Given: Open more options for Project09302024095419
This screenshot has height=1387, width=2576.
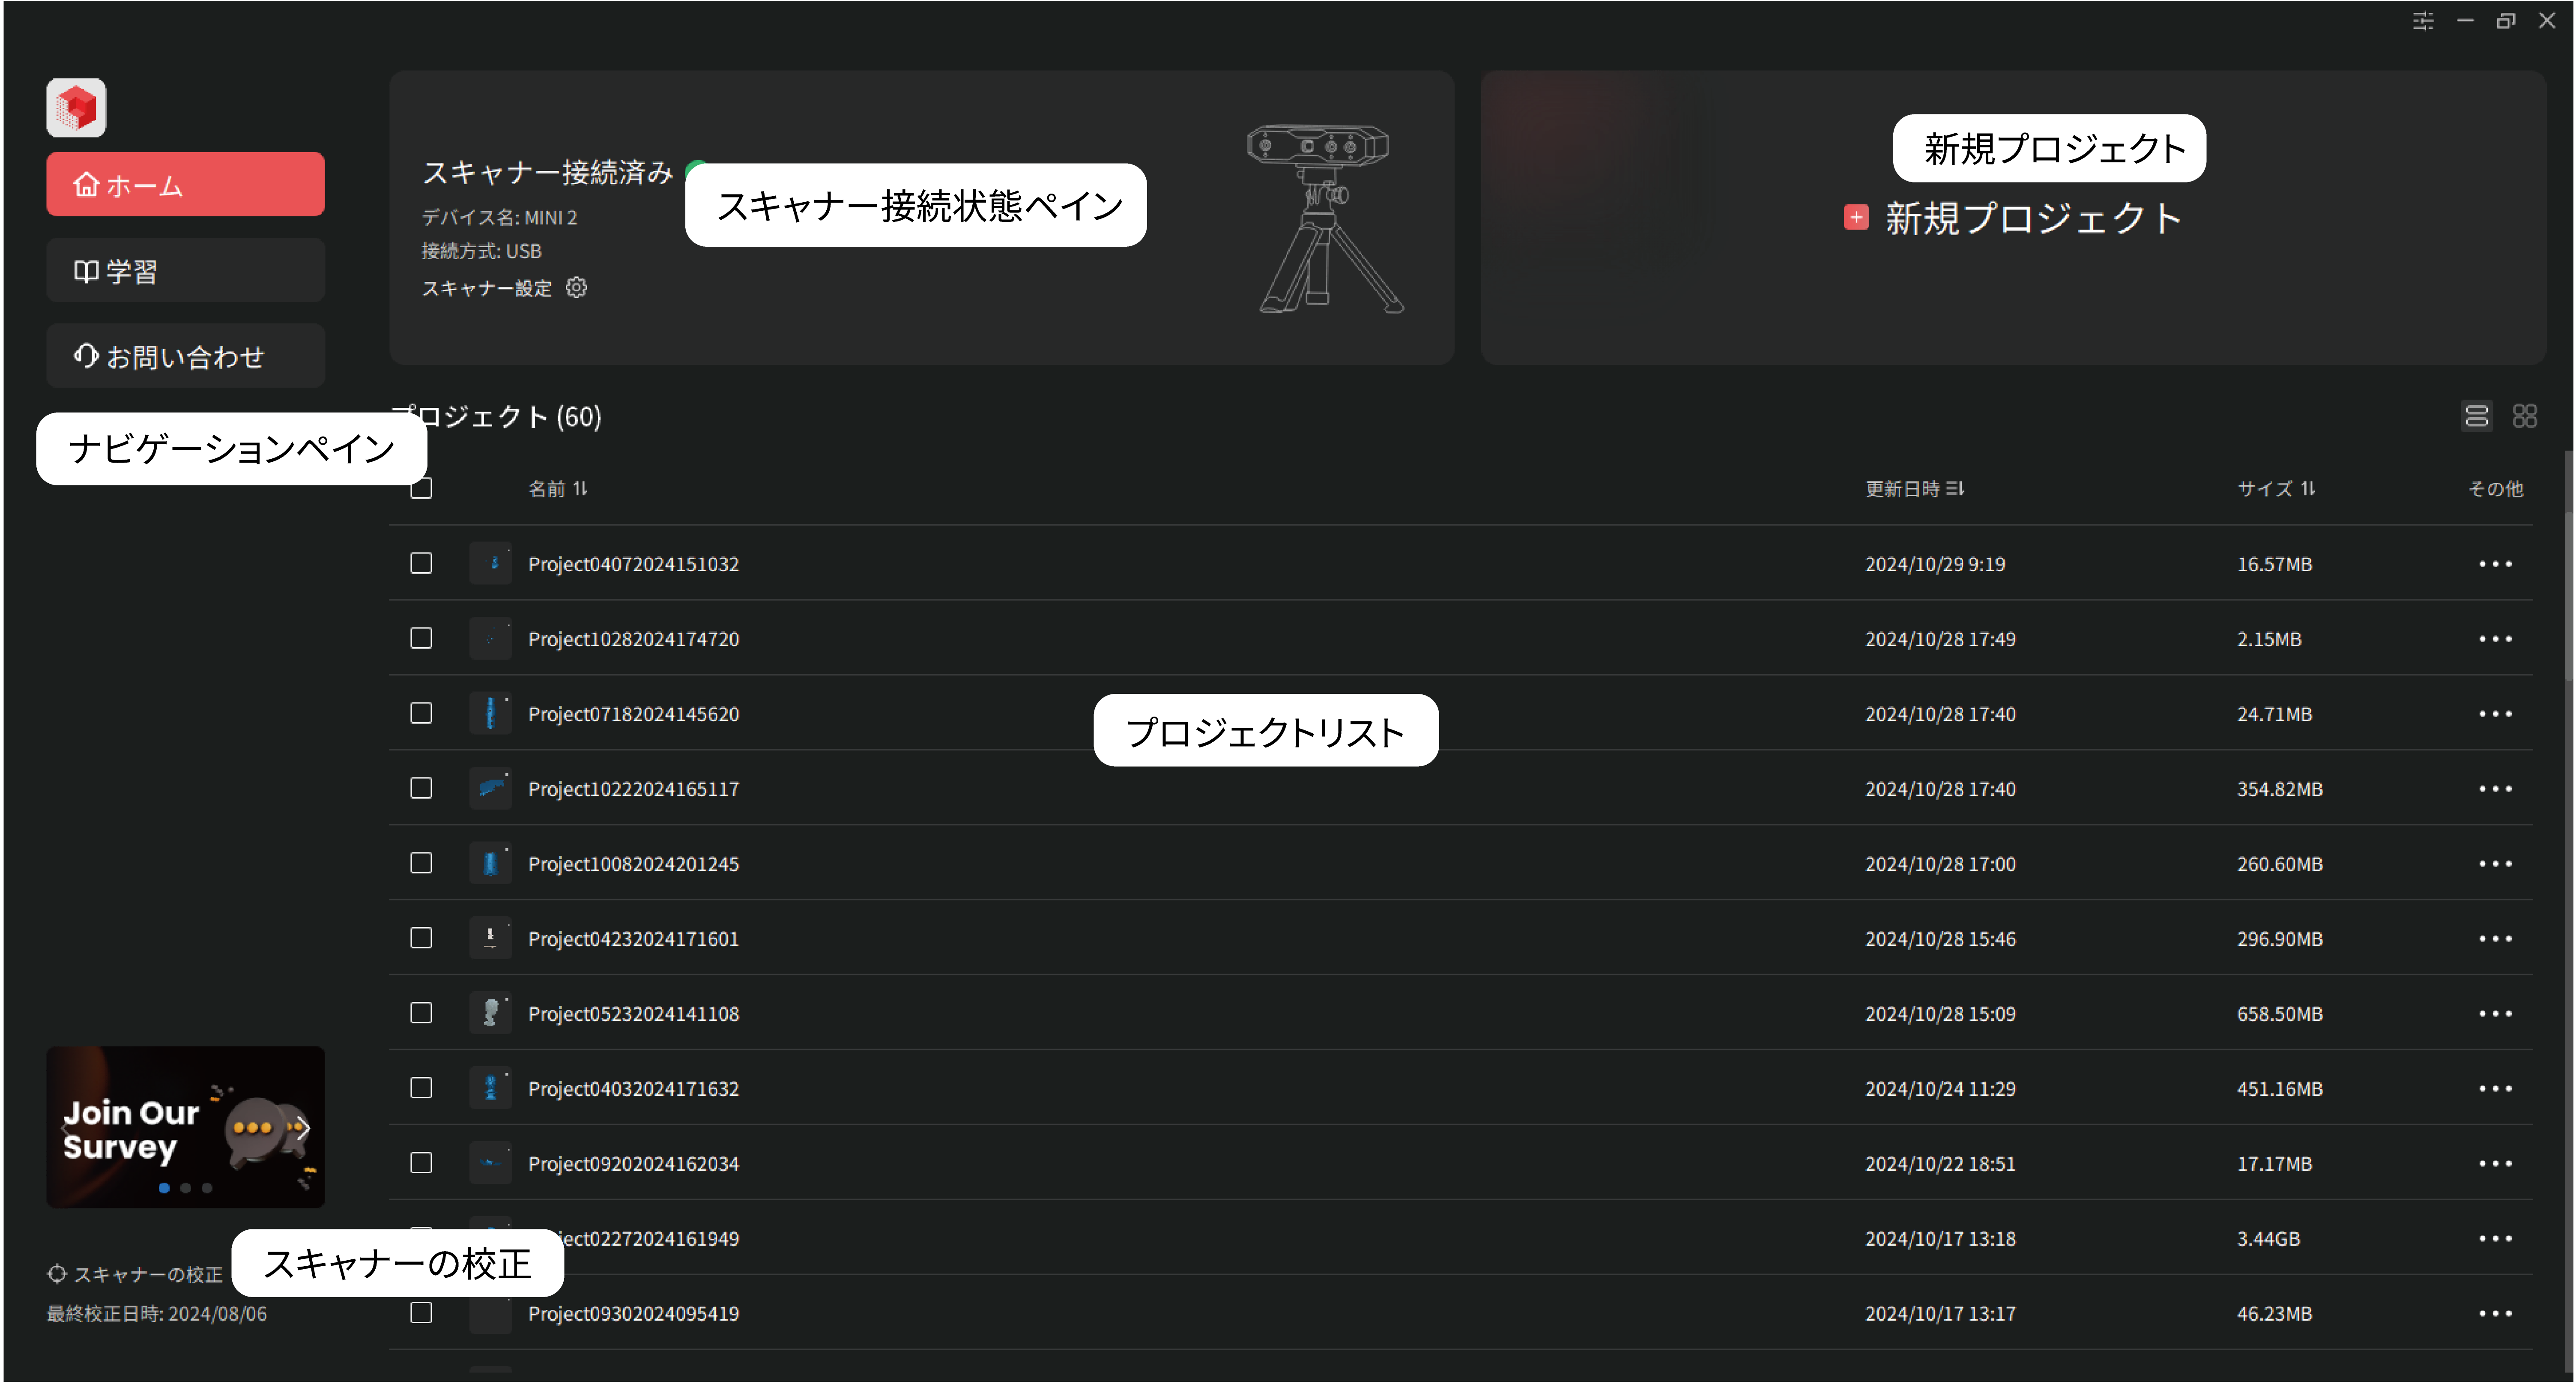Looking at the screenshot, I should coord(2495,1314).
